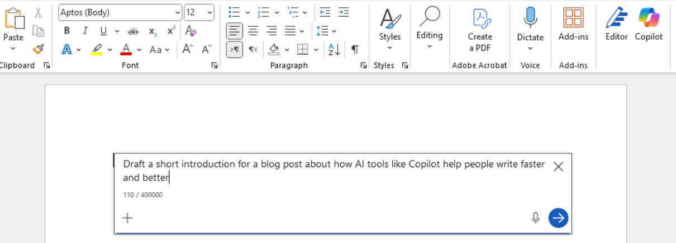Toggle italic formatting
Screen dimensions: 676x243
(x=85, y=31)
